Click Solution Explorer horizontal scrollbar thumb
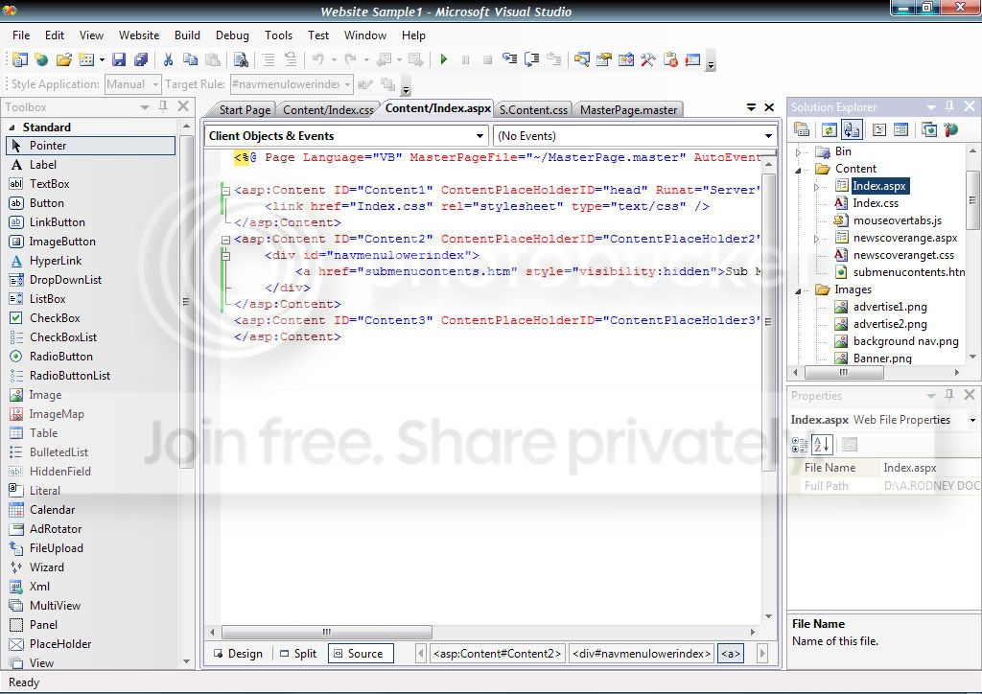This screenshot has width=982, height=694. point(843,372)
